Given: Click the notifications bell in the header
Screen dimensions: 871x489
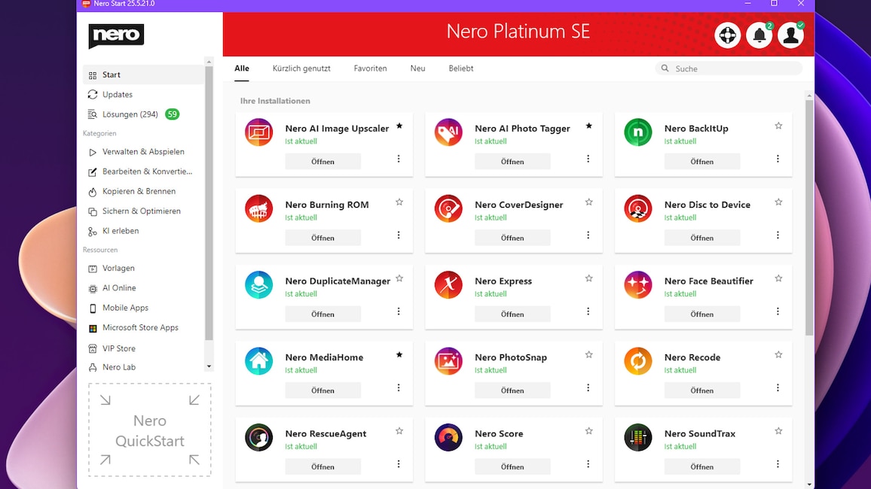Looking at the screenshot, I should click(x=759, y=35).
